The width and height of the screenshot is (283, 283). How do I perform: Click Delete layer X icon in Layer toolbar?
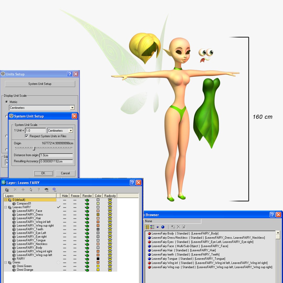[x=15, y=189]
